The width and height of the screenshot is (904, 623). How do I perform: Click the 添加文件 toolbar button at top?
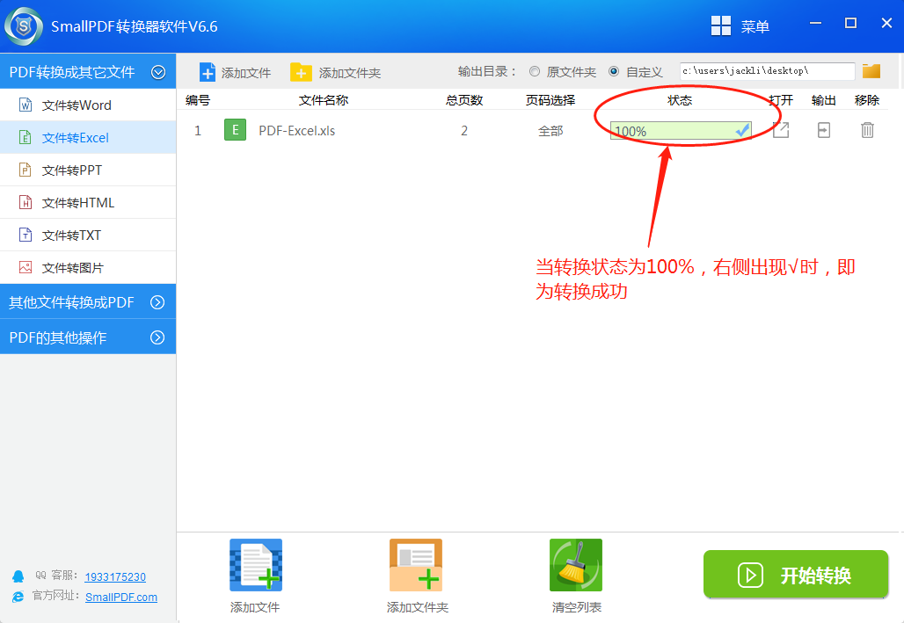click(235, 73)
